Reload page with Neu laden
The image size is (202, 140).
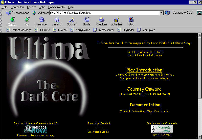click(x=42, y=22)
